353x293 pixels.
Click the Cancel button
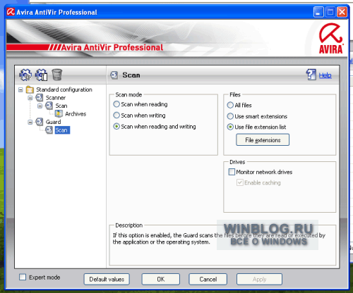coord(208,279)
